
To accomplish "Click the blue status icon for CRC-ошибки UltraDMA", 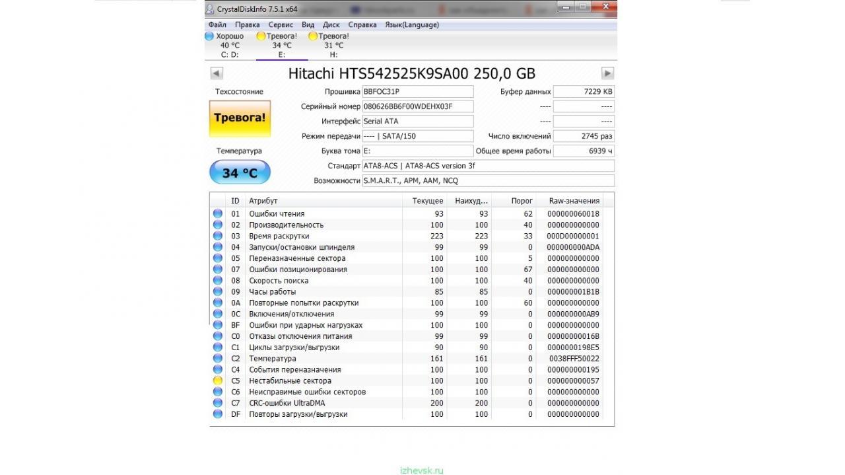I will 217,403.
